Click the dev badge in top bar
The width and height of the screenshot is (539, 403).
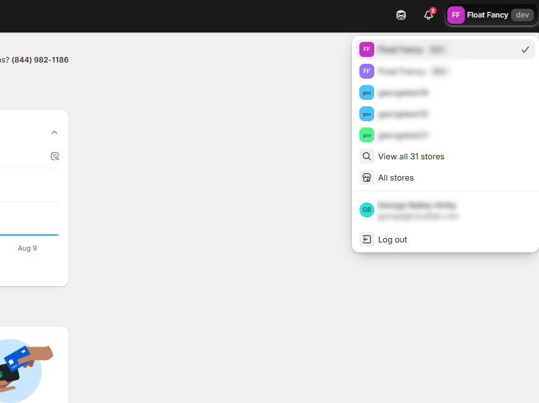click(x=522, y=15)
